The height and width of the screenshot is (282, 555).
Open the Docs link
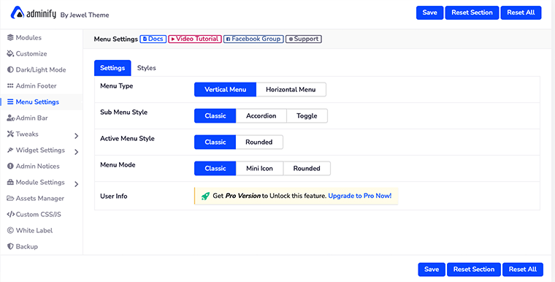[x=153, y=39]
